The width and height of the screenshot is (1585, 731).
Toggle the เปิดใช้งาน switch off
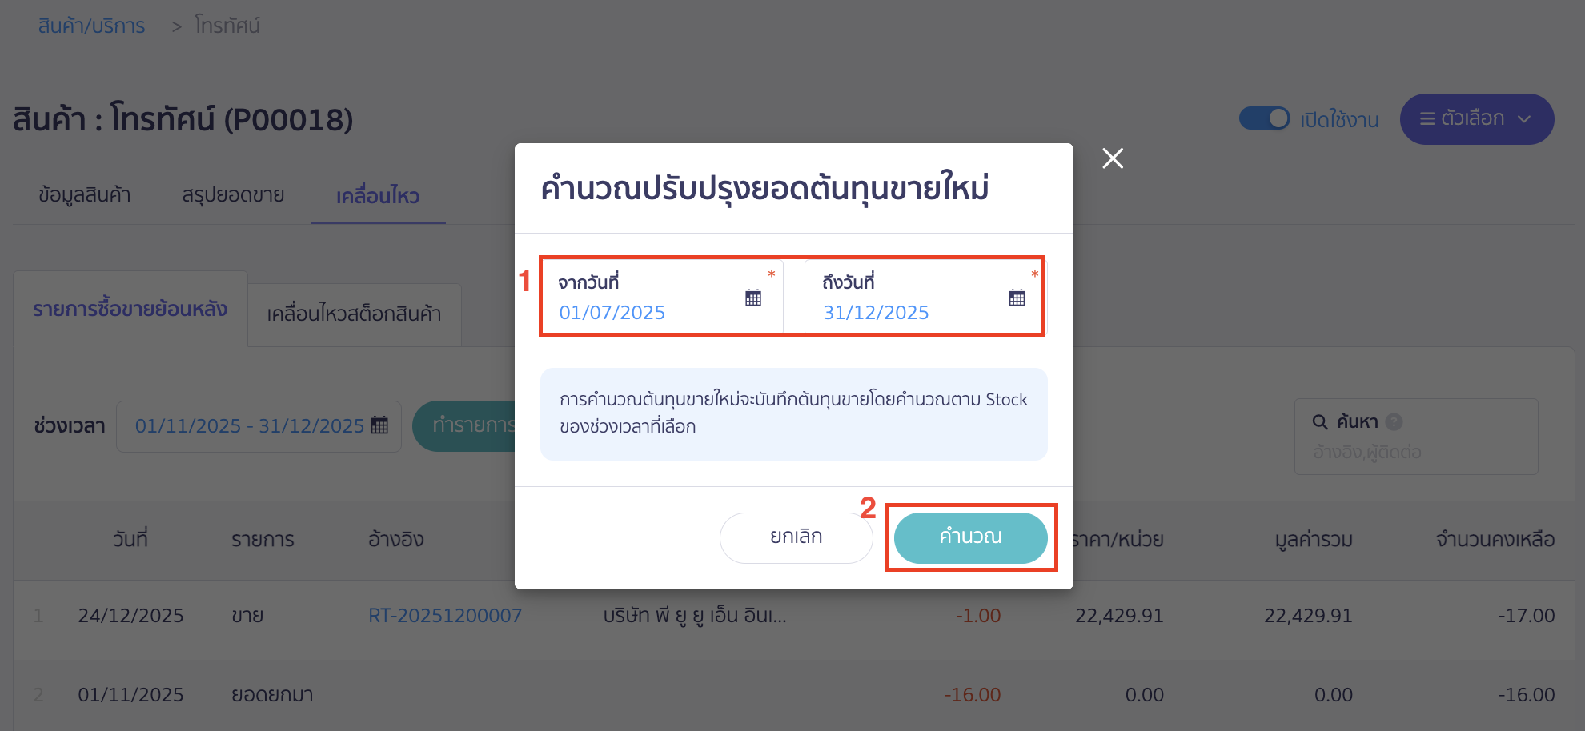[1266, 118]
